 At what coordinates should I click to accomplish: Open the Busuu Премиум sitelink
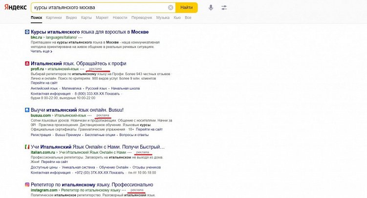[68, 135]
